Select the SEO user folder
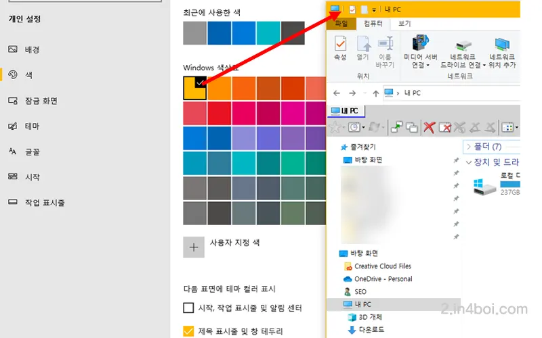Image resolution: width=542 pixels, height=338 pixels. tap(355, 292)
